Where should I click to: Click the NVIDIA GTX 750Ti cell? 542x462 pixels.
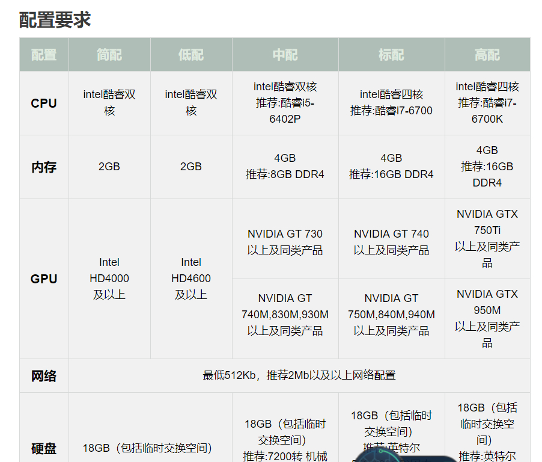pos(487,239)
